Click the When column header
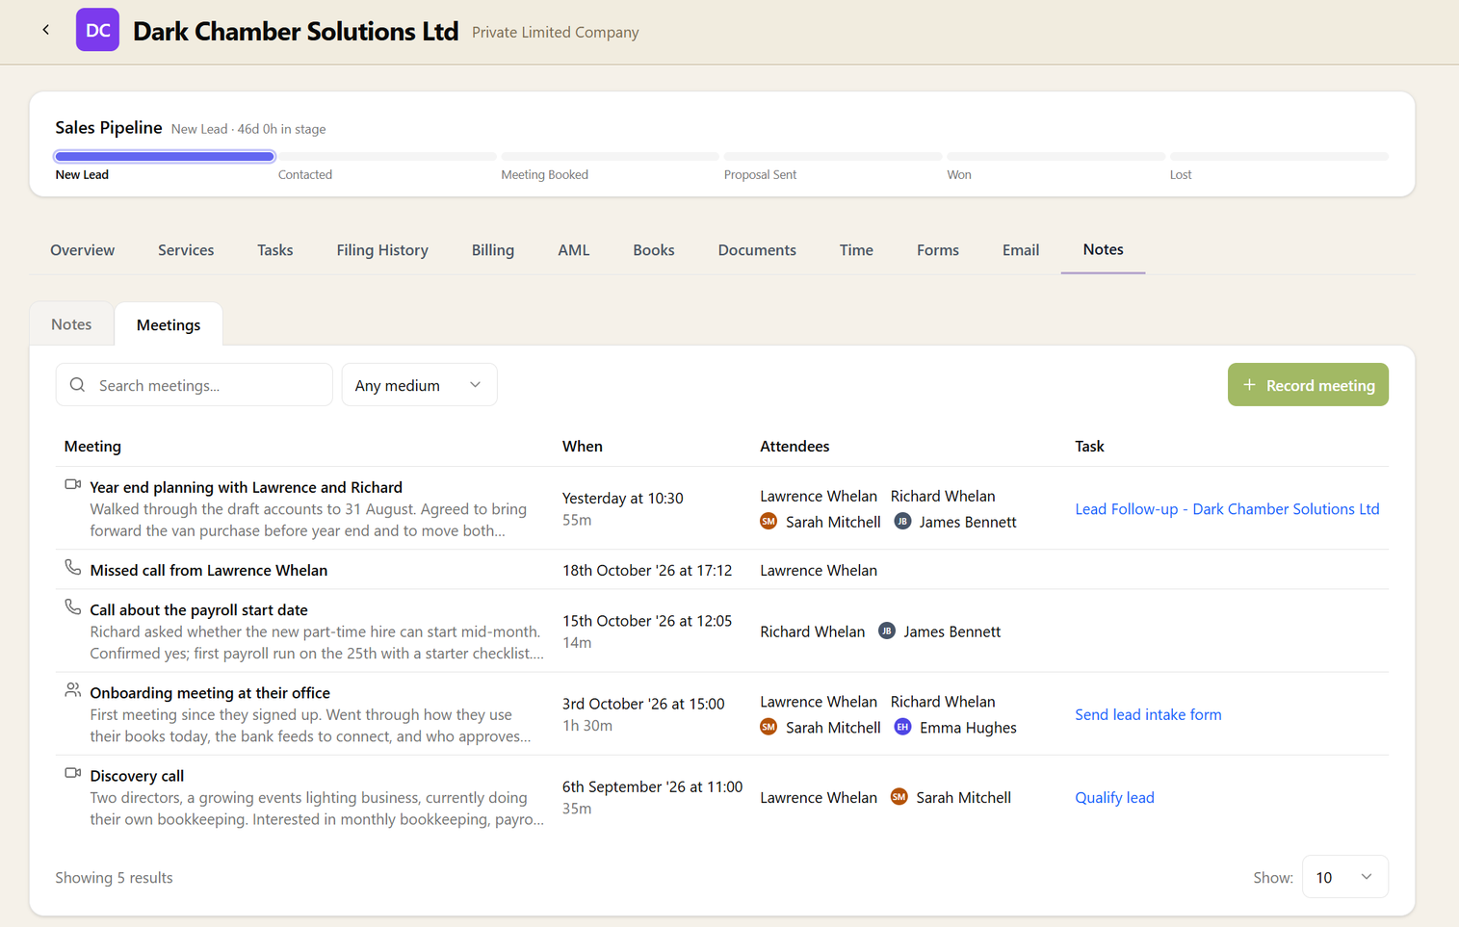The width and height of the screenshot is (1459, 927). 583,446
